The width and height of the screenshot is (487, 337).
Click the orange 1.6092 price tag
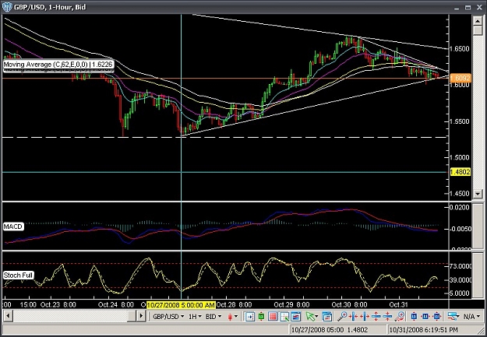pyautogui.click(x=461, y=78)
